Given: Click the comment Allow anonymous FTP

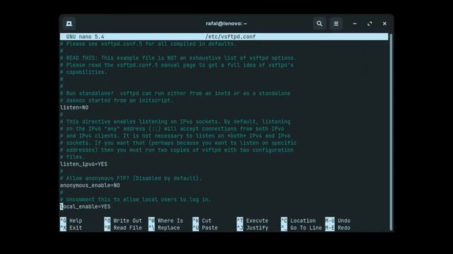Looking at the screenshot, I should click(x=131, y=179).
